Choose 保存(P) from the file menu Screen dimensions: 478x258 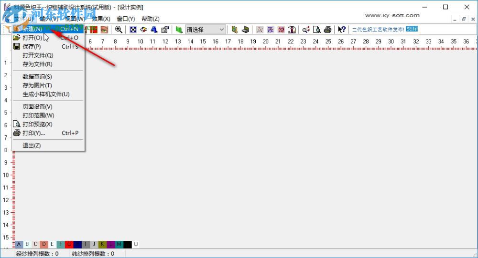(x=48, y=47)
